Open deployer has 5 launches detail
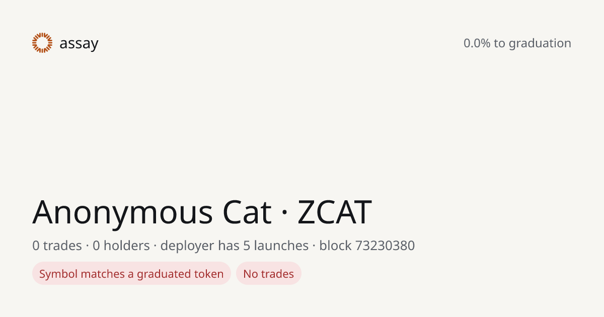Screen dimensions: 604x317 pyautogui.click(x=235, y=246)
